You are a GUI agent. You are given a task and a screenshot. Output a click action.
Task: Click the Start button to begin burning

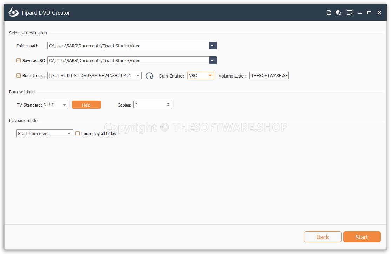pos(362,237)
